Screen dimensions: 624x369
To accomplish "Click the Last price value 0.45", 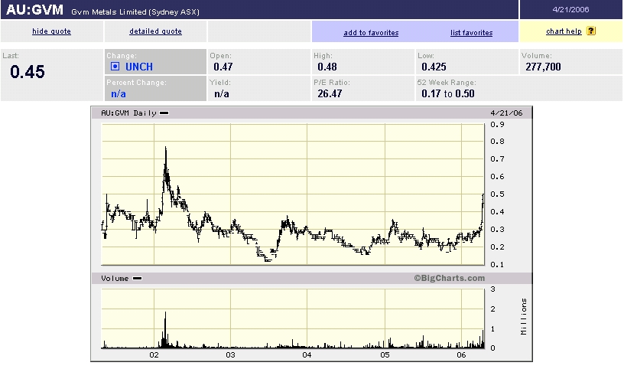I will [x=28, y=72].
